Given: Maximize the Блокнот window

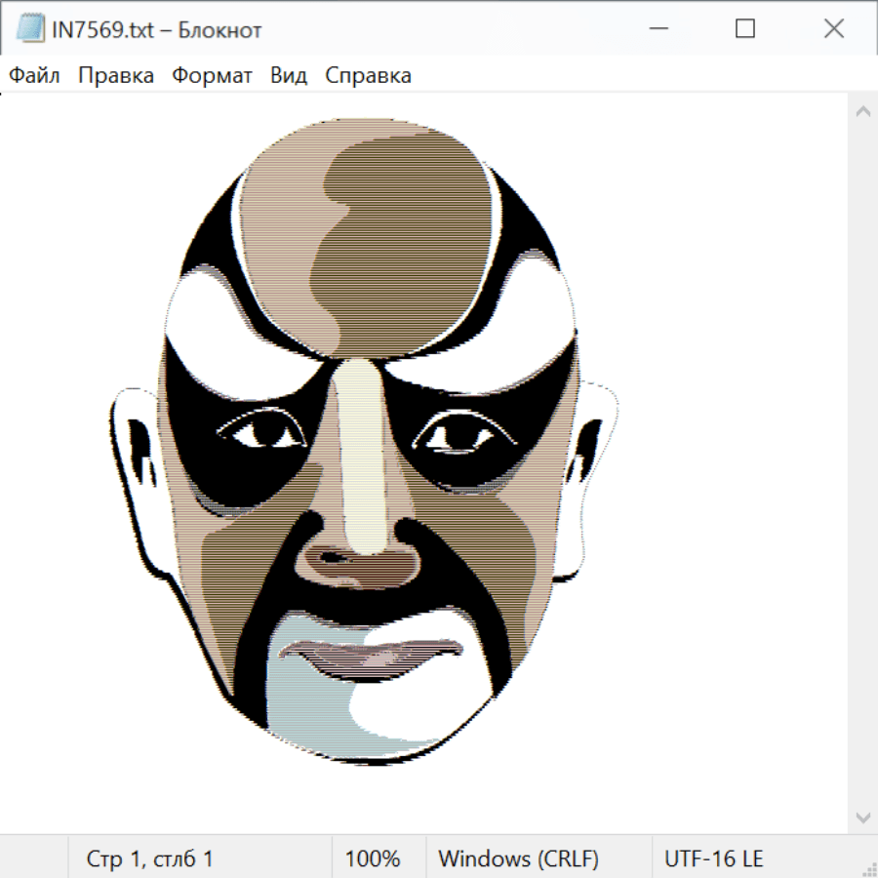Looking at the screenshot, I should coord(745,29).
